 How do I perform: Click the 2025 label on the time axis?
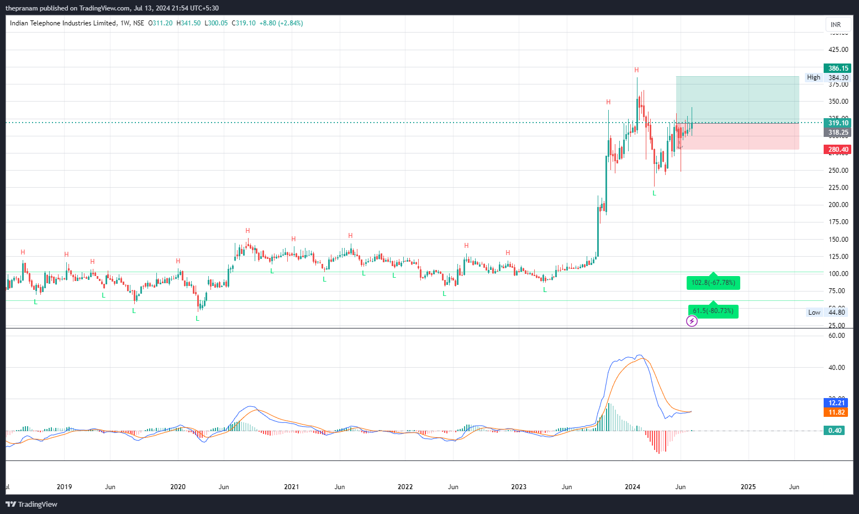748,487
